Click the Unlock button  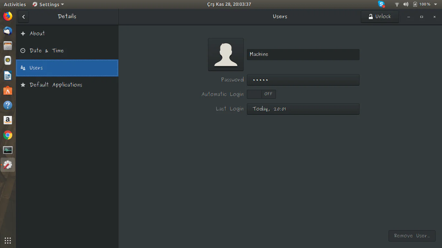[x=380, y=17]
